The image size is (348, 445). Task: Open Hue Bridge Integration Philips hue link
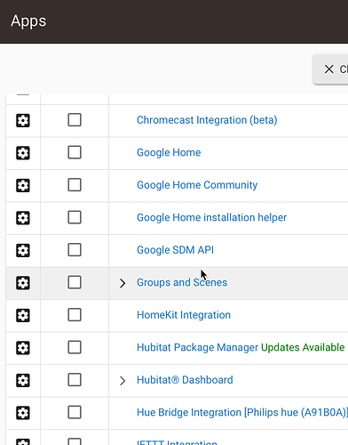pos(242,412)
